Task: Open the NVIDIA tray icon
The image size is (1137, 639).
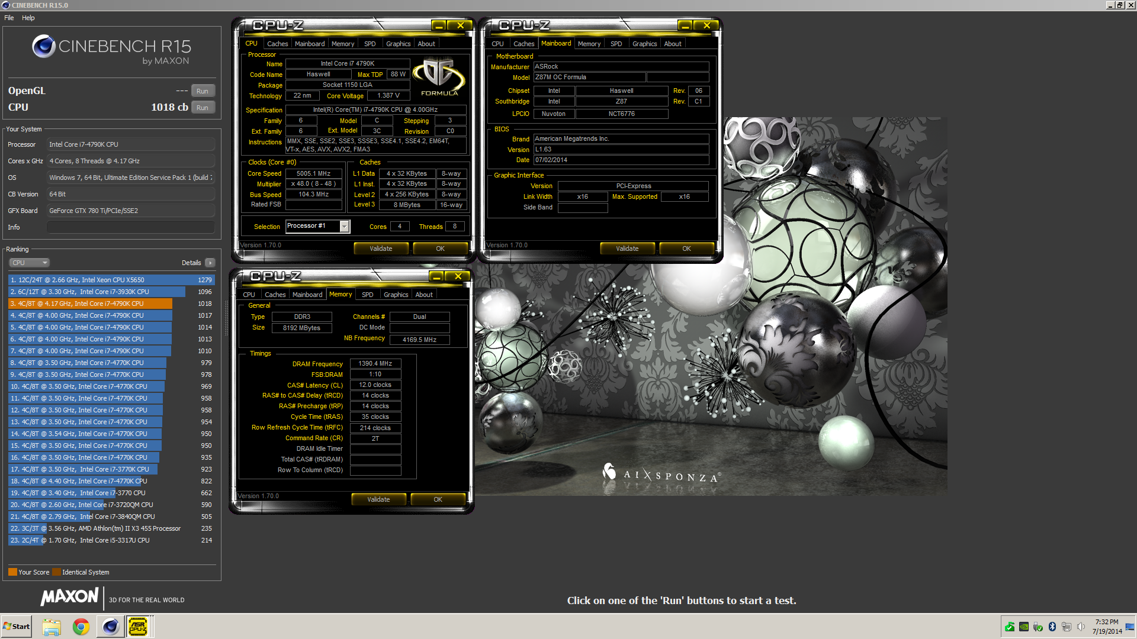Action: click(x=1024, y=627)
